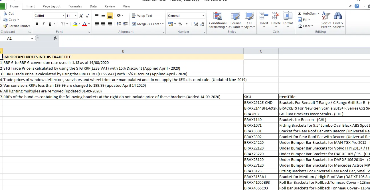Toggle Wrap Text
The image size is (370, 190).
pos(142,16)
